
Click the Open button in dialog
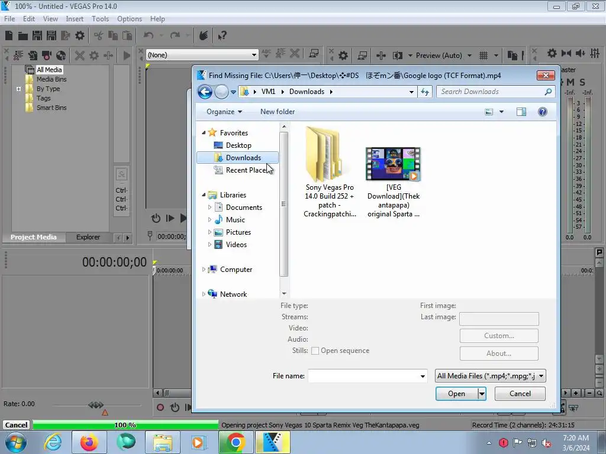click(457, 394)
